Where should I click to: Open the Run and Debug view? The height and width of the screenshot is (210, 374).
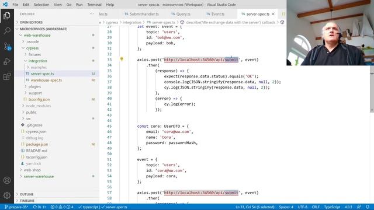tap(7, 61)
